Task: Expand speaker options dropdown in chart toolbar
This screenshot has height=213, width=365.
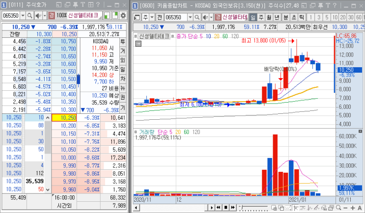Action: (x=211, y=17)
